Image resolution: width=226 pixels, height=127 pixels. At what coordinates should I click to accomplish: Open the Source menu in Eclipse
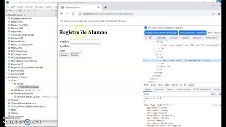(20, 7)
